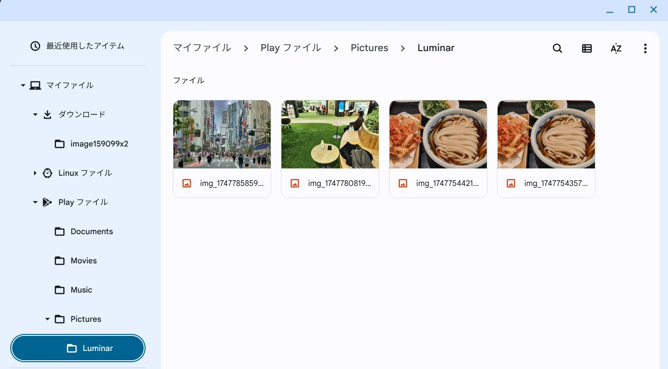Click file name img_1747785859...
The width and height of the screenshot is (668, 369).
point(232,184)
